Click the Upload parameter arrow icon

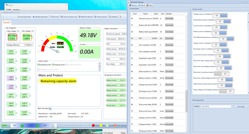click(34, 17)
